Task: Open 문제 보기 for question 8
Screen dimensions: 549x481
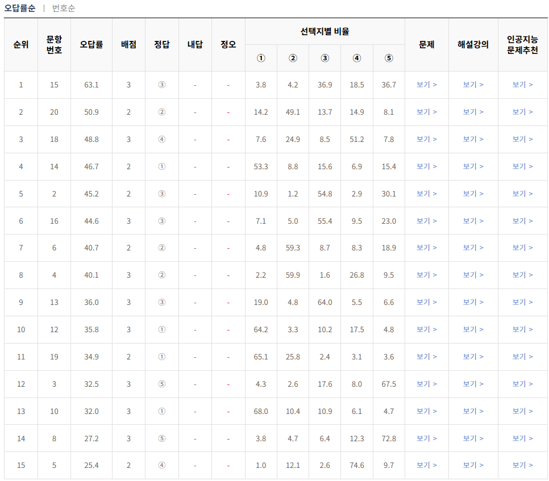Action: coord(426,438)
